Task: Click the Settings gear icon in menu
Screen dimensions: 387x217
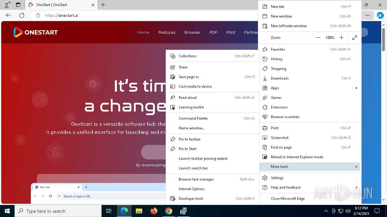Action: [265, 178]
